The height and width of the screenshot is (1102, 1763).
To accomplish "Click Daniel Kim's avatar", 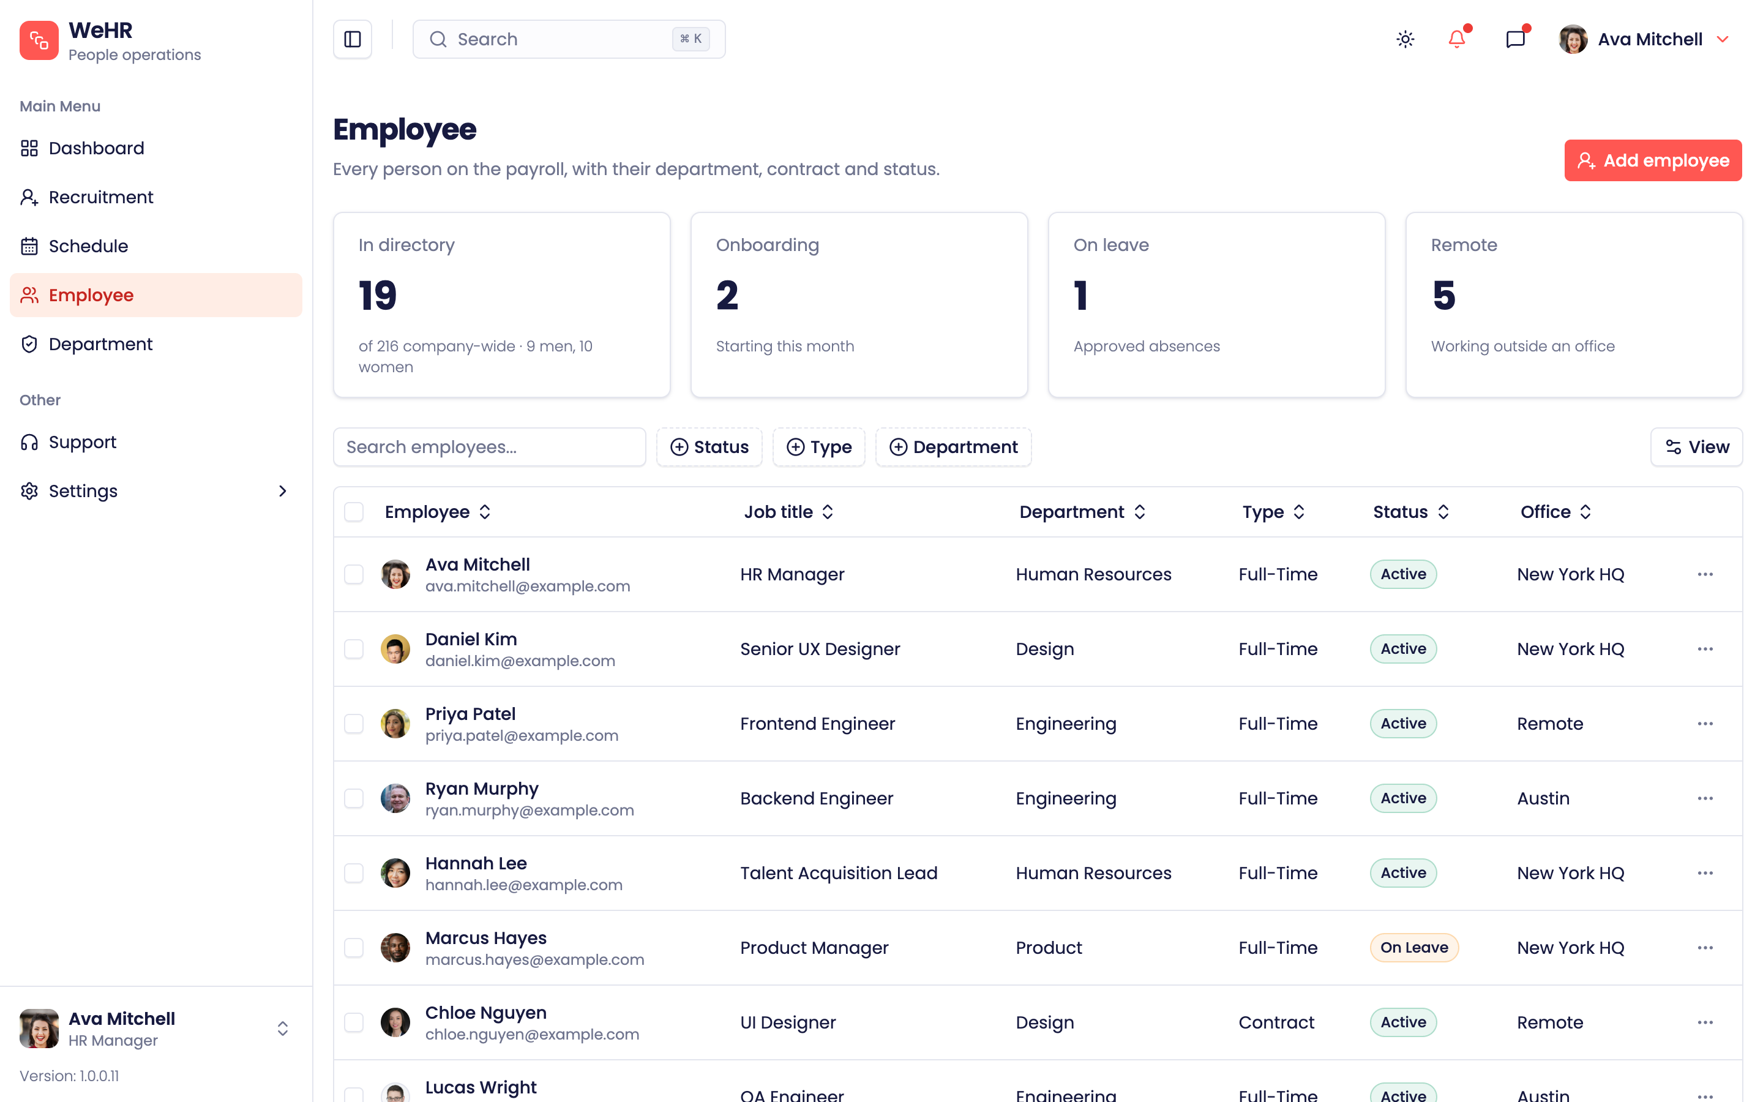I will click(395, 649).
